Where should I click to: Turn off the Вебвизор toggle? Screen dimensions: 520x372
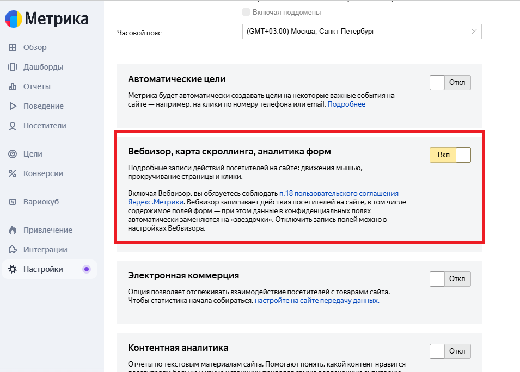(450, 155)
